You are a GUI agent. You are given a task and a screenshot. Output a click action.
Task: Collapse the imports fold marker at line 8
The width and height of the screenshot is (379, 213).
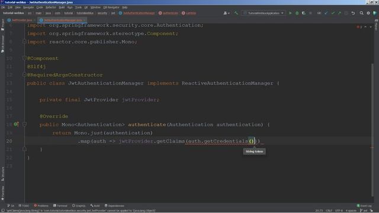click(x=24, y=41)
